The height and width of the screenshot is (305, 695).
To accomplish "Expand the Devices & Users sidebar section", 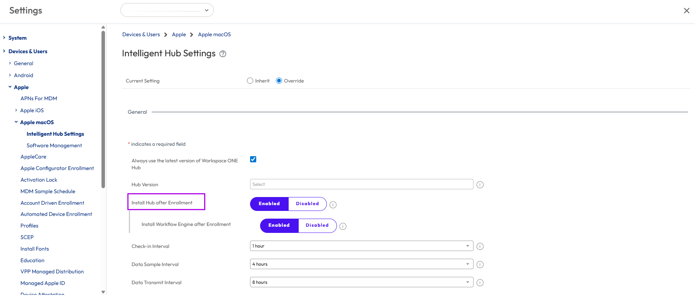I will pyautogui.click(x=4, y=51).
